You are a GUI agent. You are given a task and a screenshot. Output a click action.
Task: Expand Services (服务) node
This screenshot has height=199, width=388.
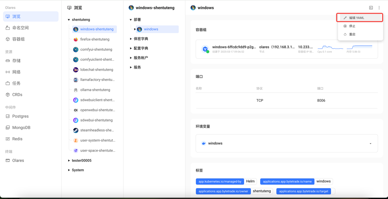click(x=131, y=67)
